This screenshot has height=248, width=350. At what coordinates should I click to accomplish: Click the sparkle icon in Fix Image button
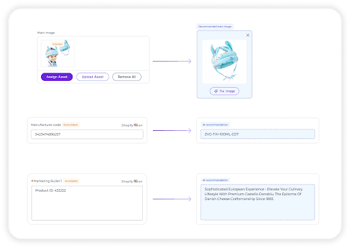216,91
